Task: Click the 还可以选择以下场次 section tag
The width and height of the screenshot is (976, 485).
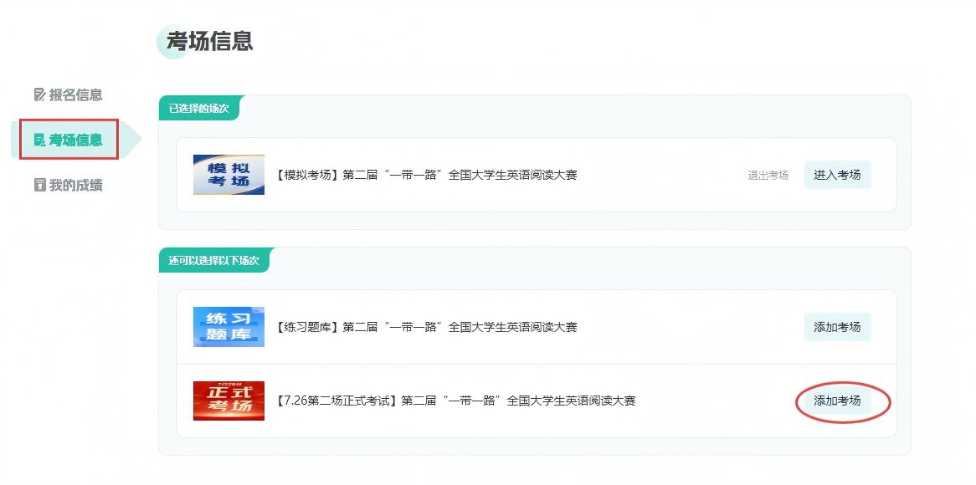Action: [213, 260]
